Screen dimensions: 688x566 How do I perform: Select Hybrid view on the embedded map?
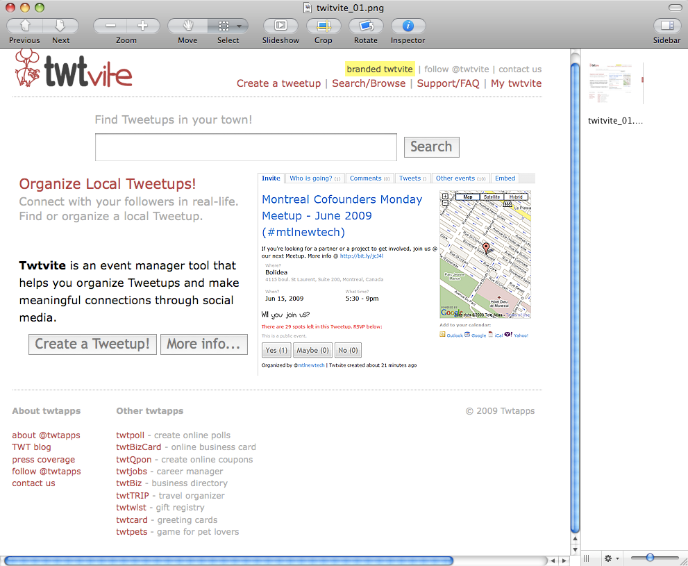click(516, 197)
